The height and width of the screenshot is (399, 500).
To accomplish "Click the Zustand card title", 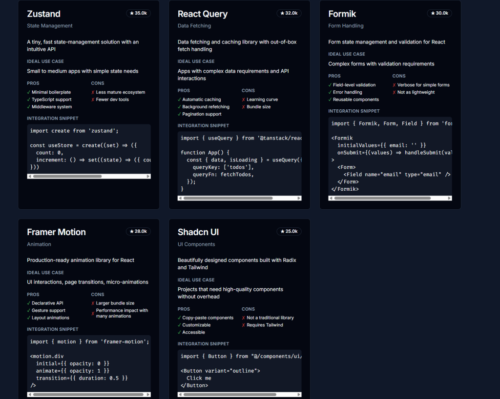I will (x=43, y=14).
